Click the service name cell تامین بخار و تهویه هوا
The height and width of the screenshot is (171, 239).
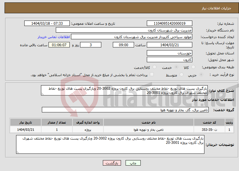point(149,130)
